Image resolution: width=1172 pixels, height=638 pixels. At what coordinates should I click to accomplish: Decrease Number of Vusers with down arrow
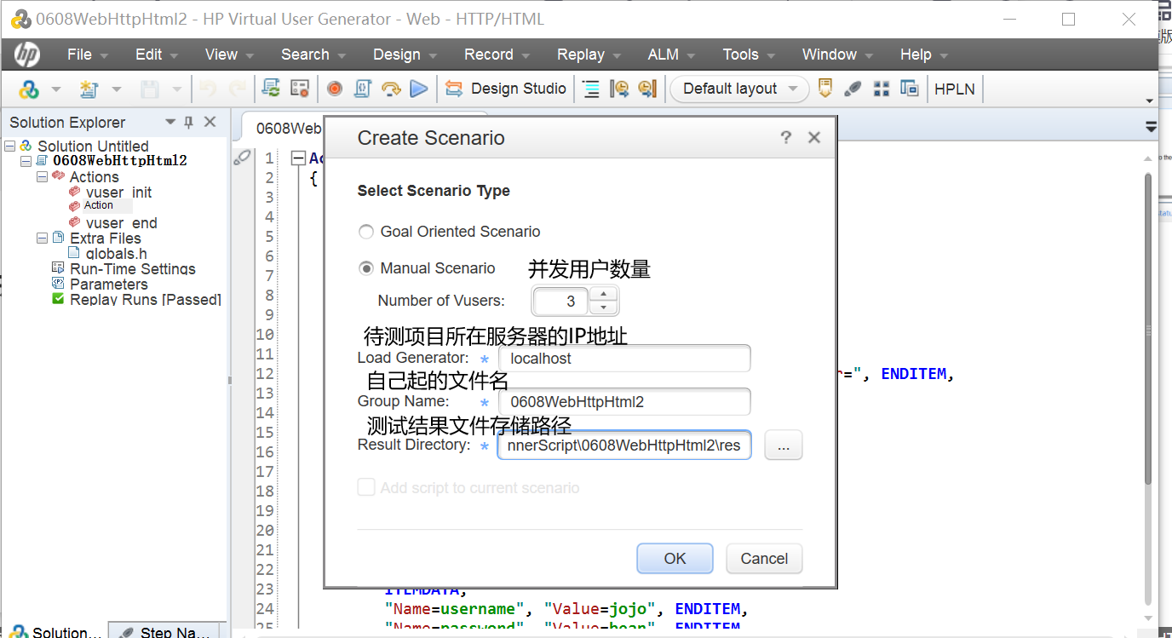point(604,308)
